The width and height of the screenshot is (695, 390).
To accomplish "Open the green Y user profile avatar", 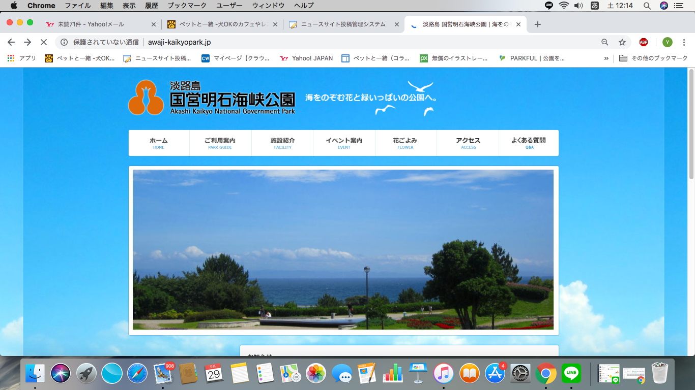I will [x=668, y=42].
